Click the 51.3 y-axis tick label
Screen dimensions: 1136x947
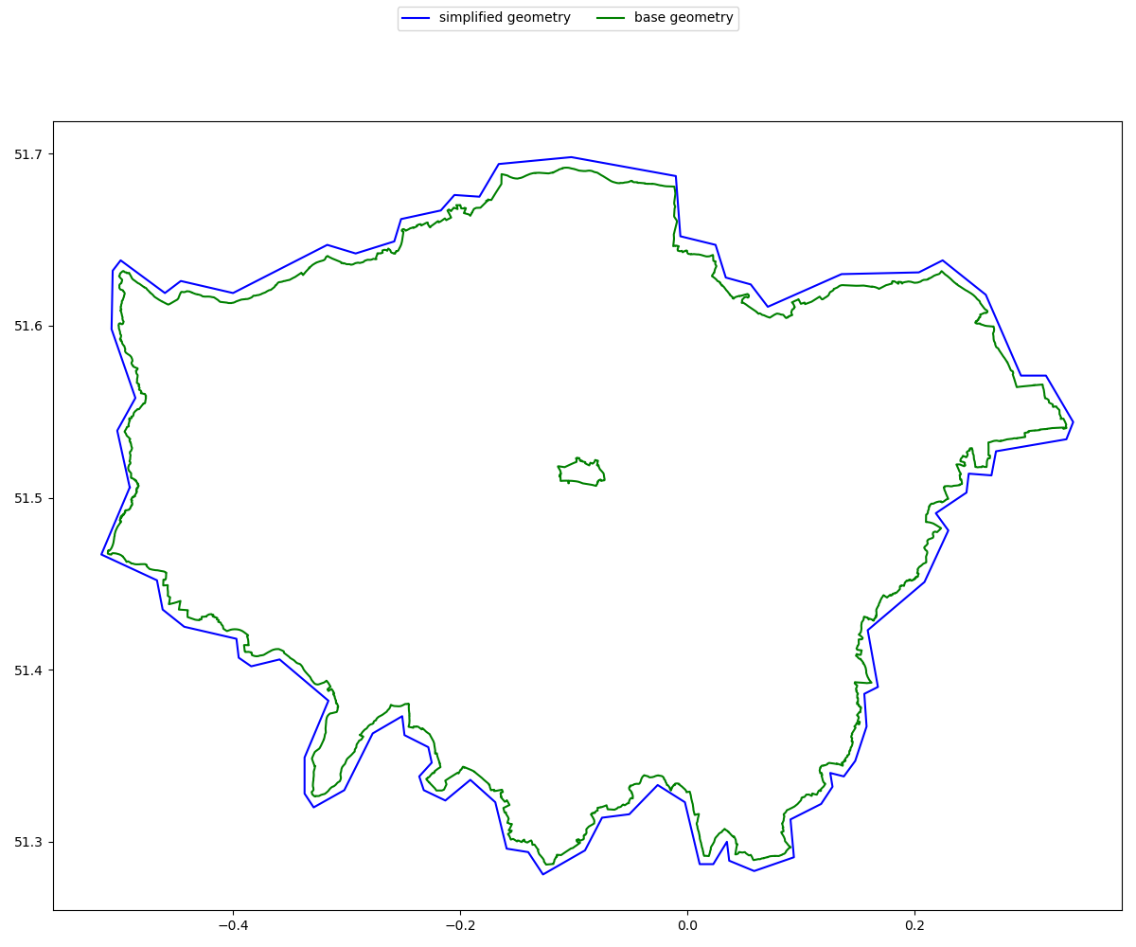[27, 842]
